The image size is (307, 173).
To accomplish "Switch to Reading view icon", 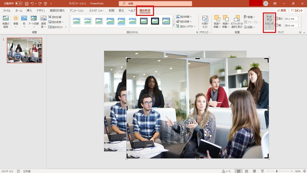I will (254, 171).
